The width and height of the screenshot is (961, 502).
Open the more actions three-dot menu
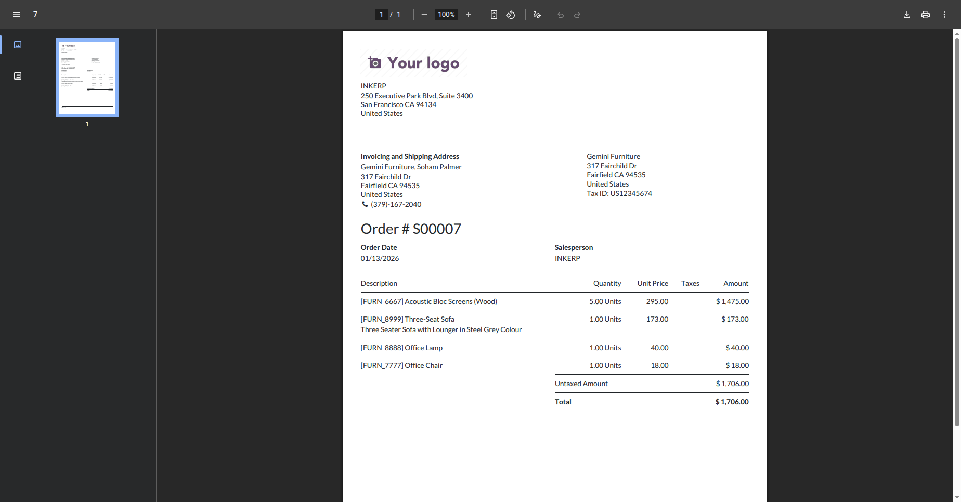944,15
